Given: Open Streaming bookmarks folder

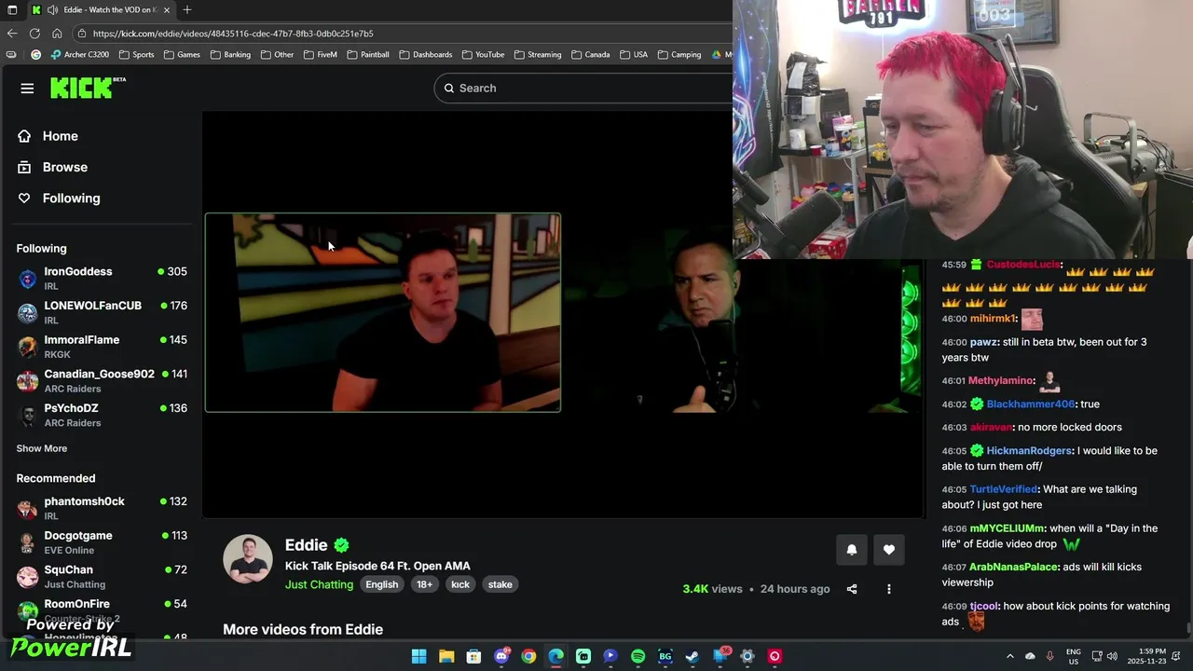Looking at the screenshot, I should point(538,54).
